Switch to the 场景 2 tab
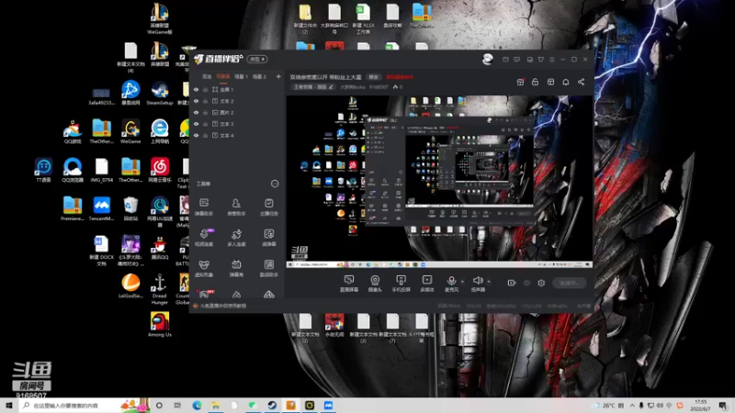The image size is (735, 413). pyautogui.click(x=259, y=76)
